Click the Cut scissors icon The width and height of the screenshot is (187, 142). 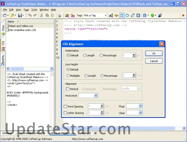click(41, 15)
